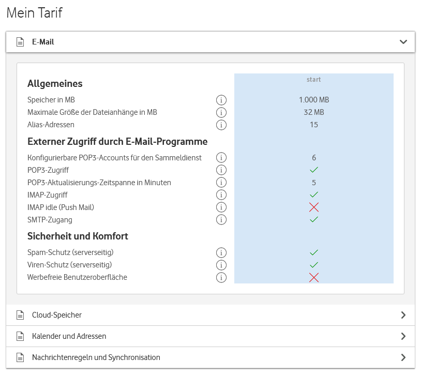This screenshot has width=421, height=375.
Task: Open info for Maximale Größe der Dateianhänge
Action: coord(221,112)
